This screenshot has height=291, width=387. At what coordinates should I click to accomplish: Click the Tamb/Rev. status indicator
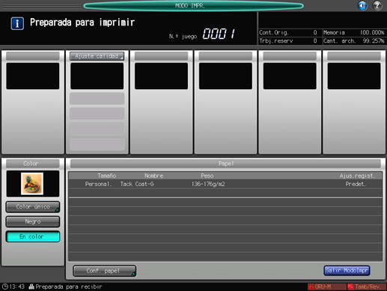click(367, 286)
